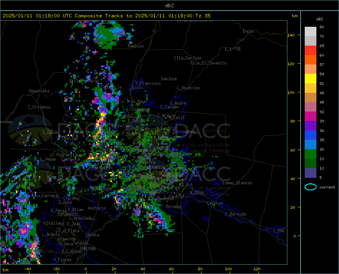339x274 pixels.
Task: Click the 'C_Chilenos' place label
Action: click(x=39, y=107)
